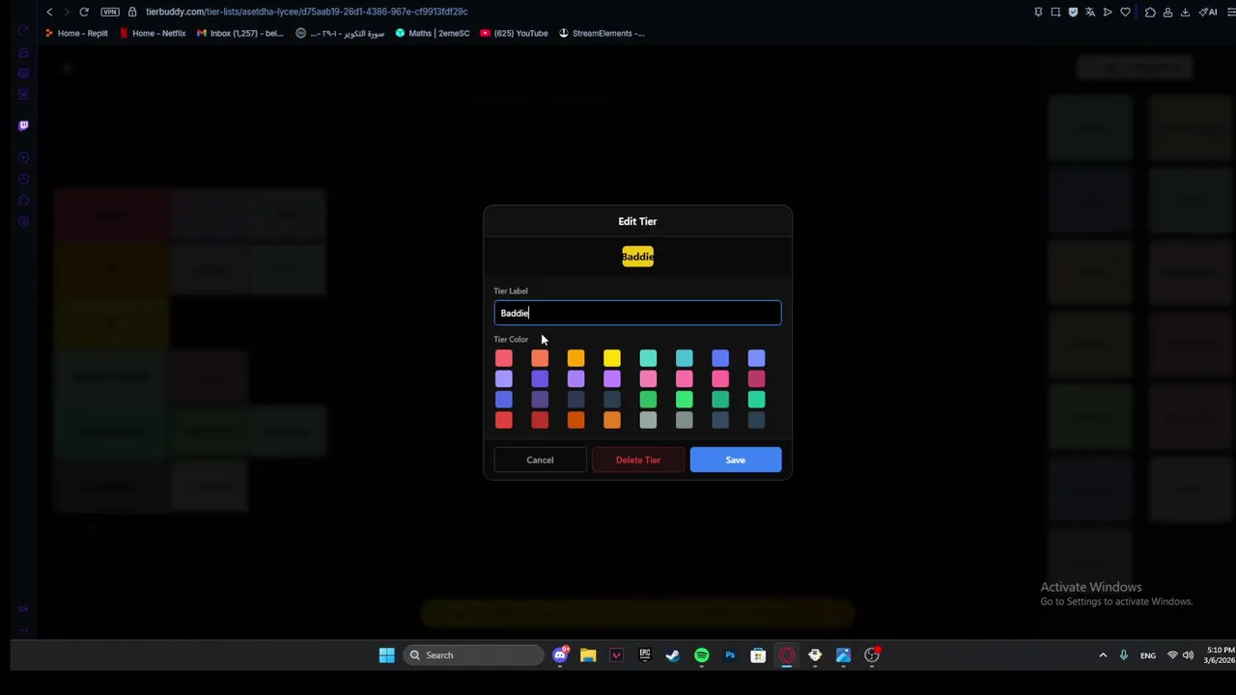
Task: Open the (625) YouTube bookmark
Action: pos(514,33)
